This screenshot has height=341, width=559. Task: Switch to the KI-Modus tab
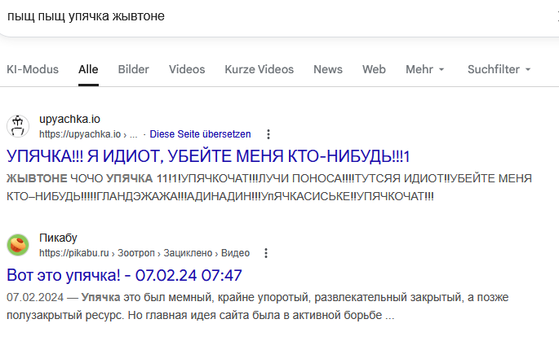tap(33, 69)
